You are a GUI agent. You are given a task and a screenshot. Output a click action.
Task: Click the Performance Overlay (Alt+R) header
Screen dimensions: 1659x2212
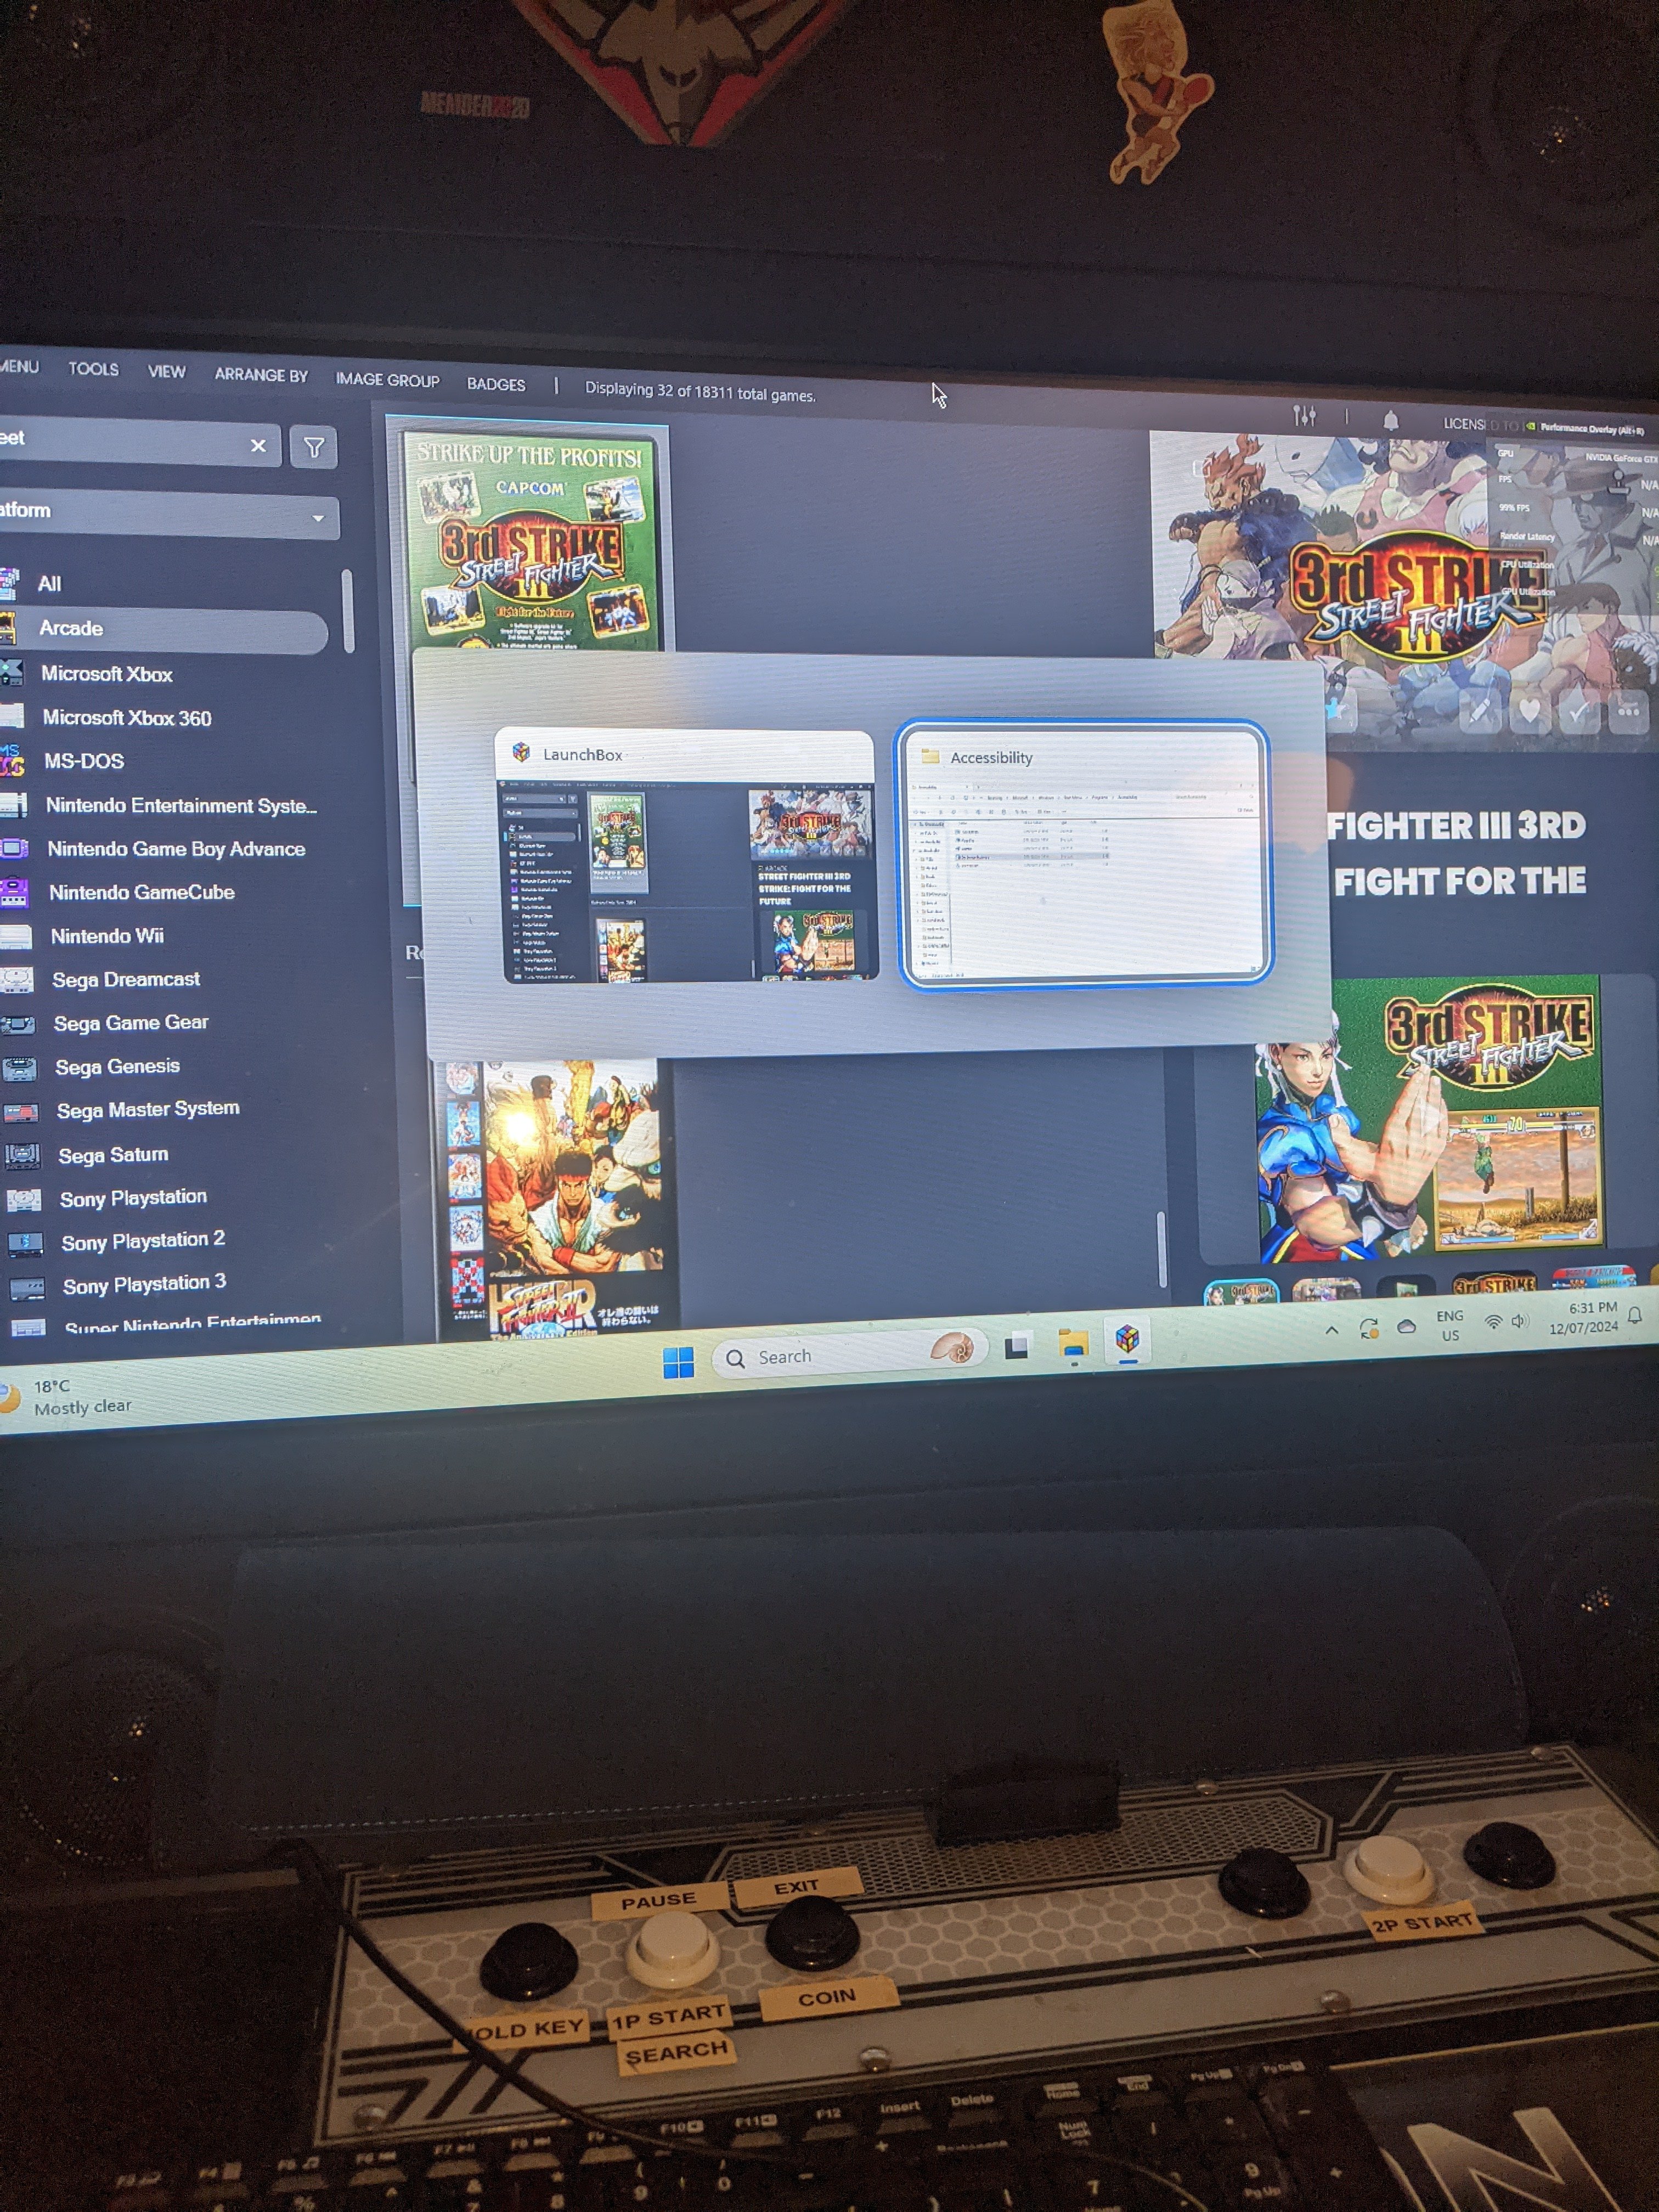tap(1585, 428)
